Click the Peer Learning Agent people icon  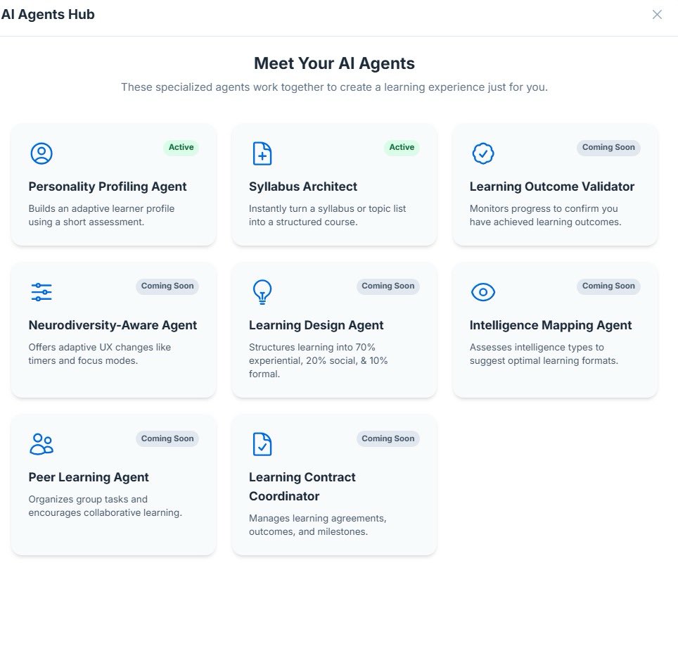point(41,444)
